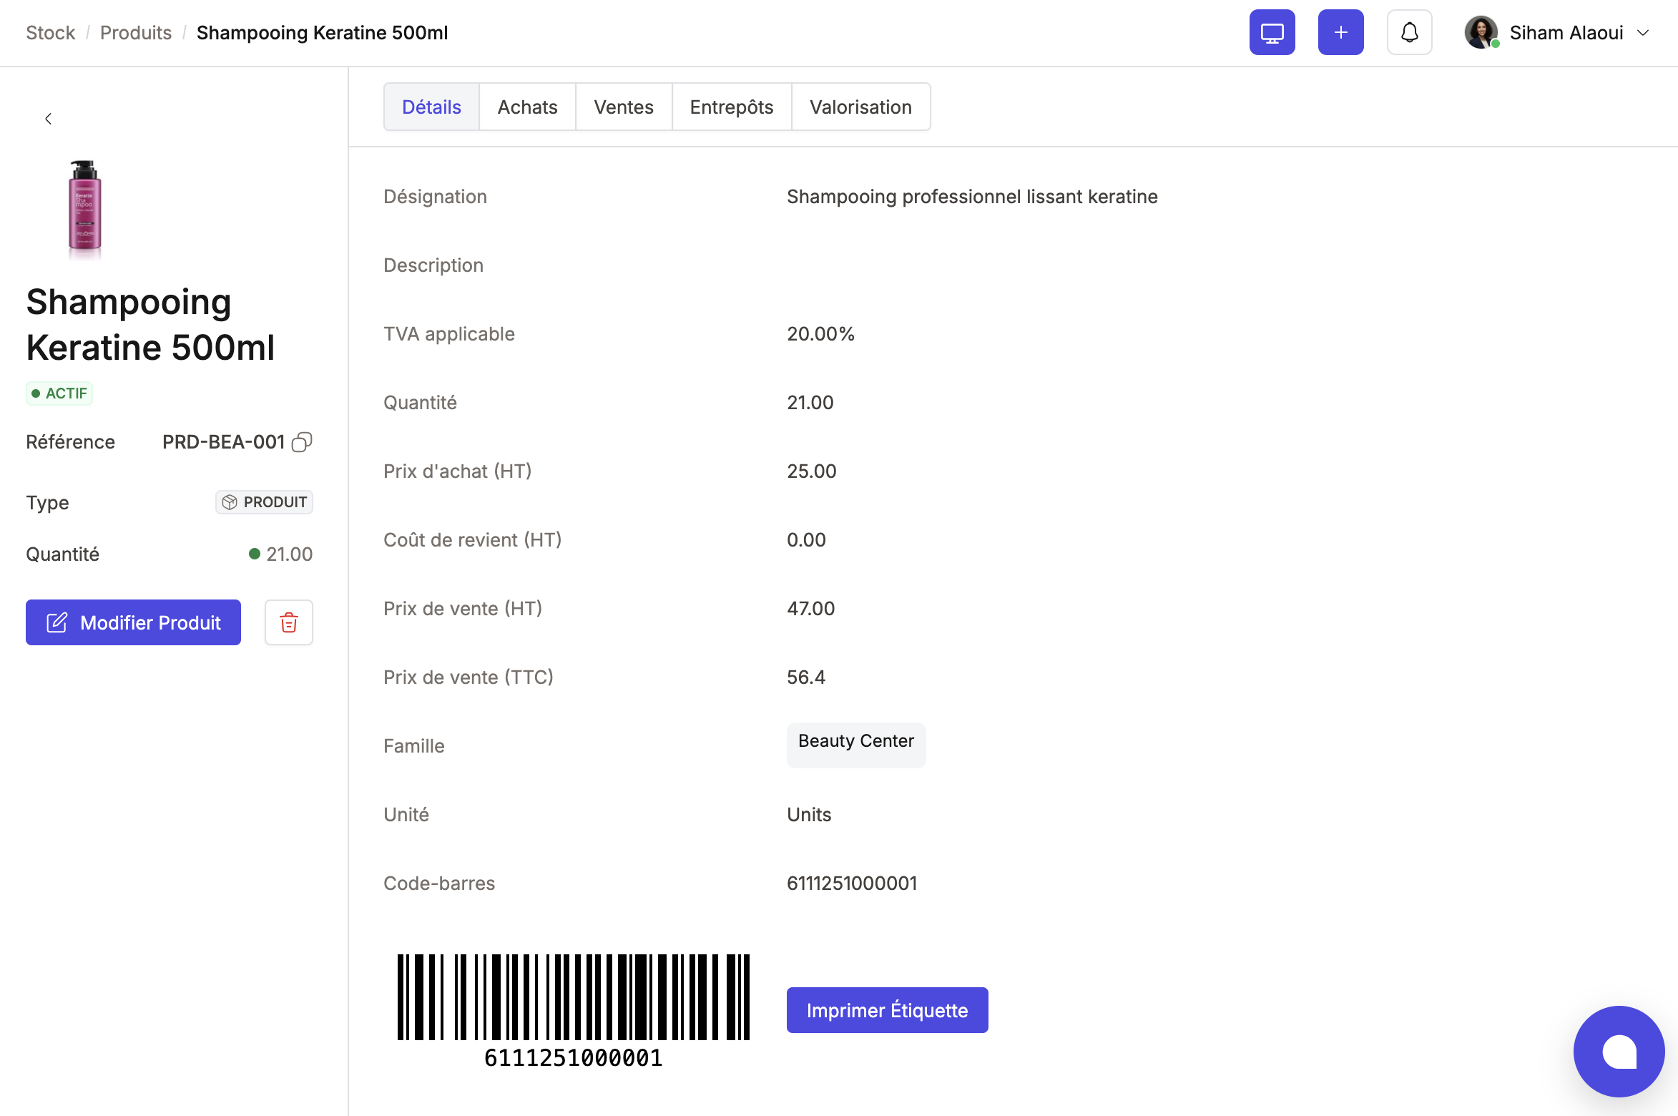Delete product with the trash icon
Screen dimensions: 1678x1116
289,622
